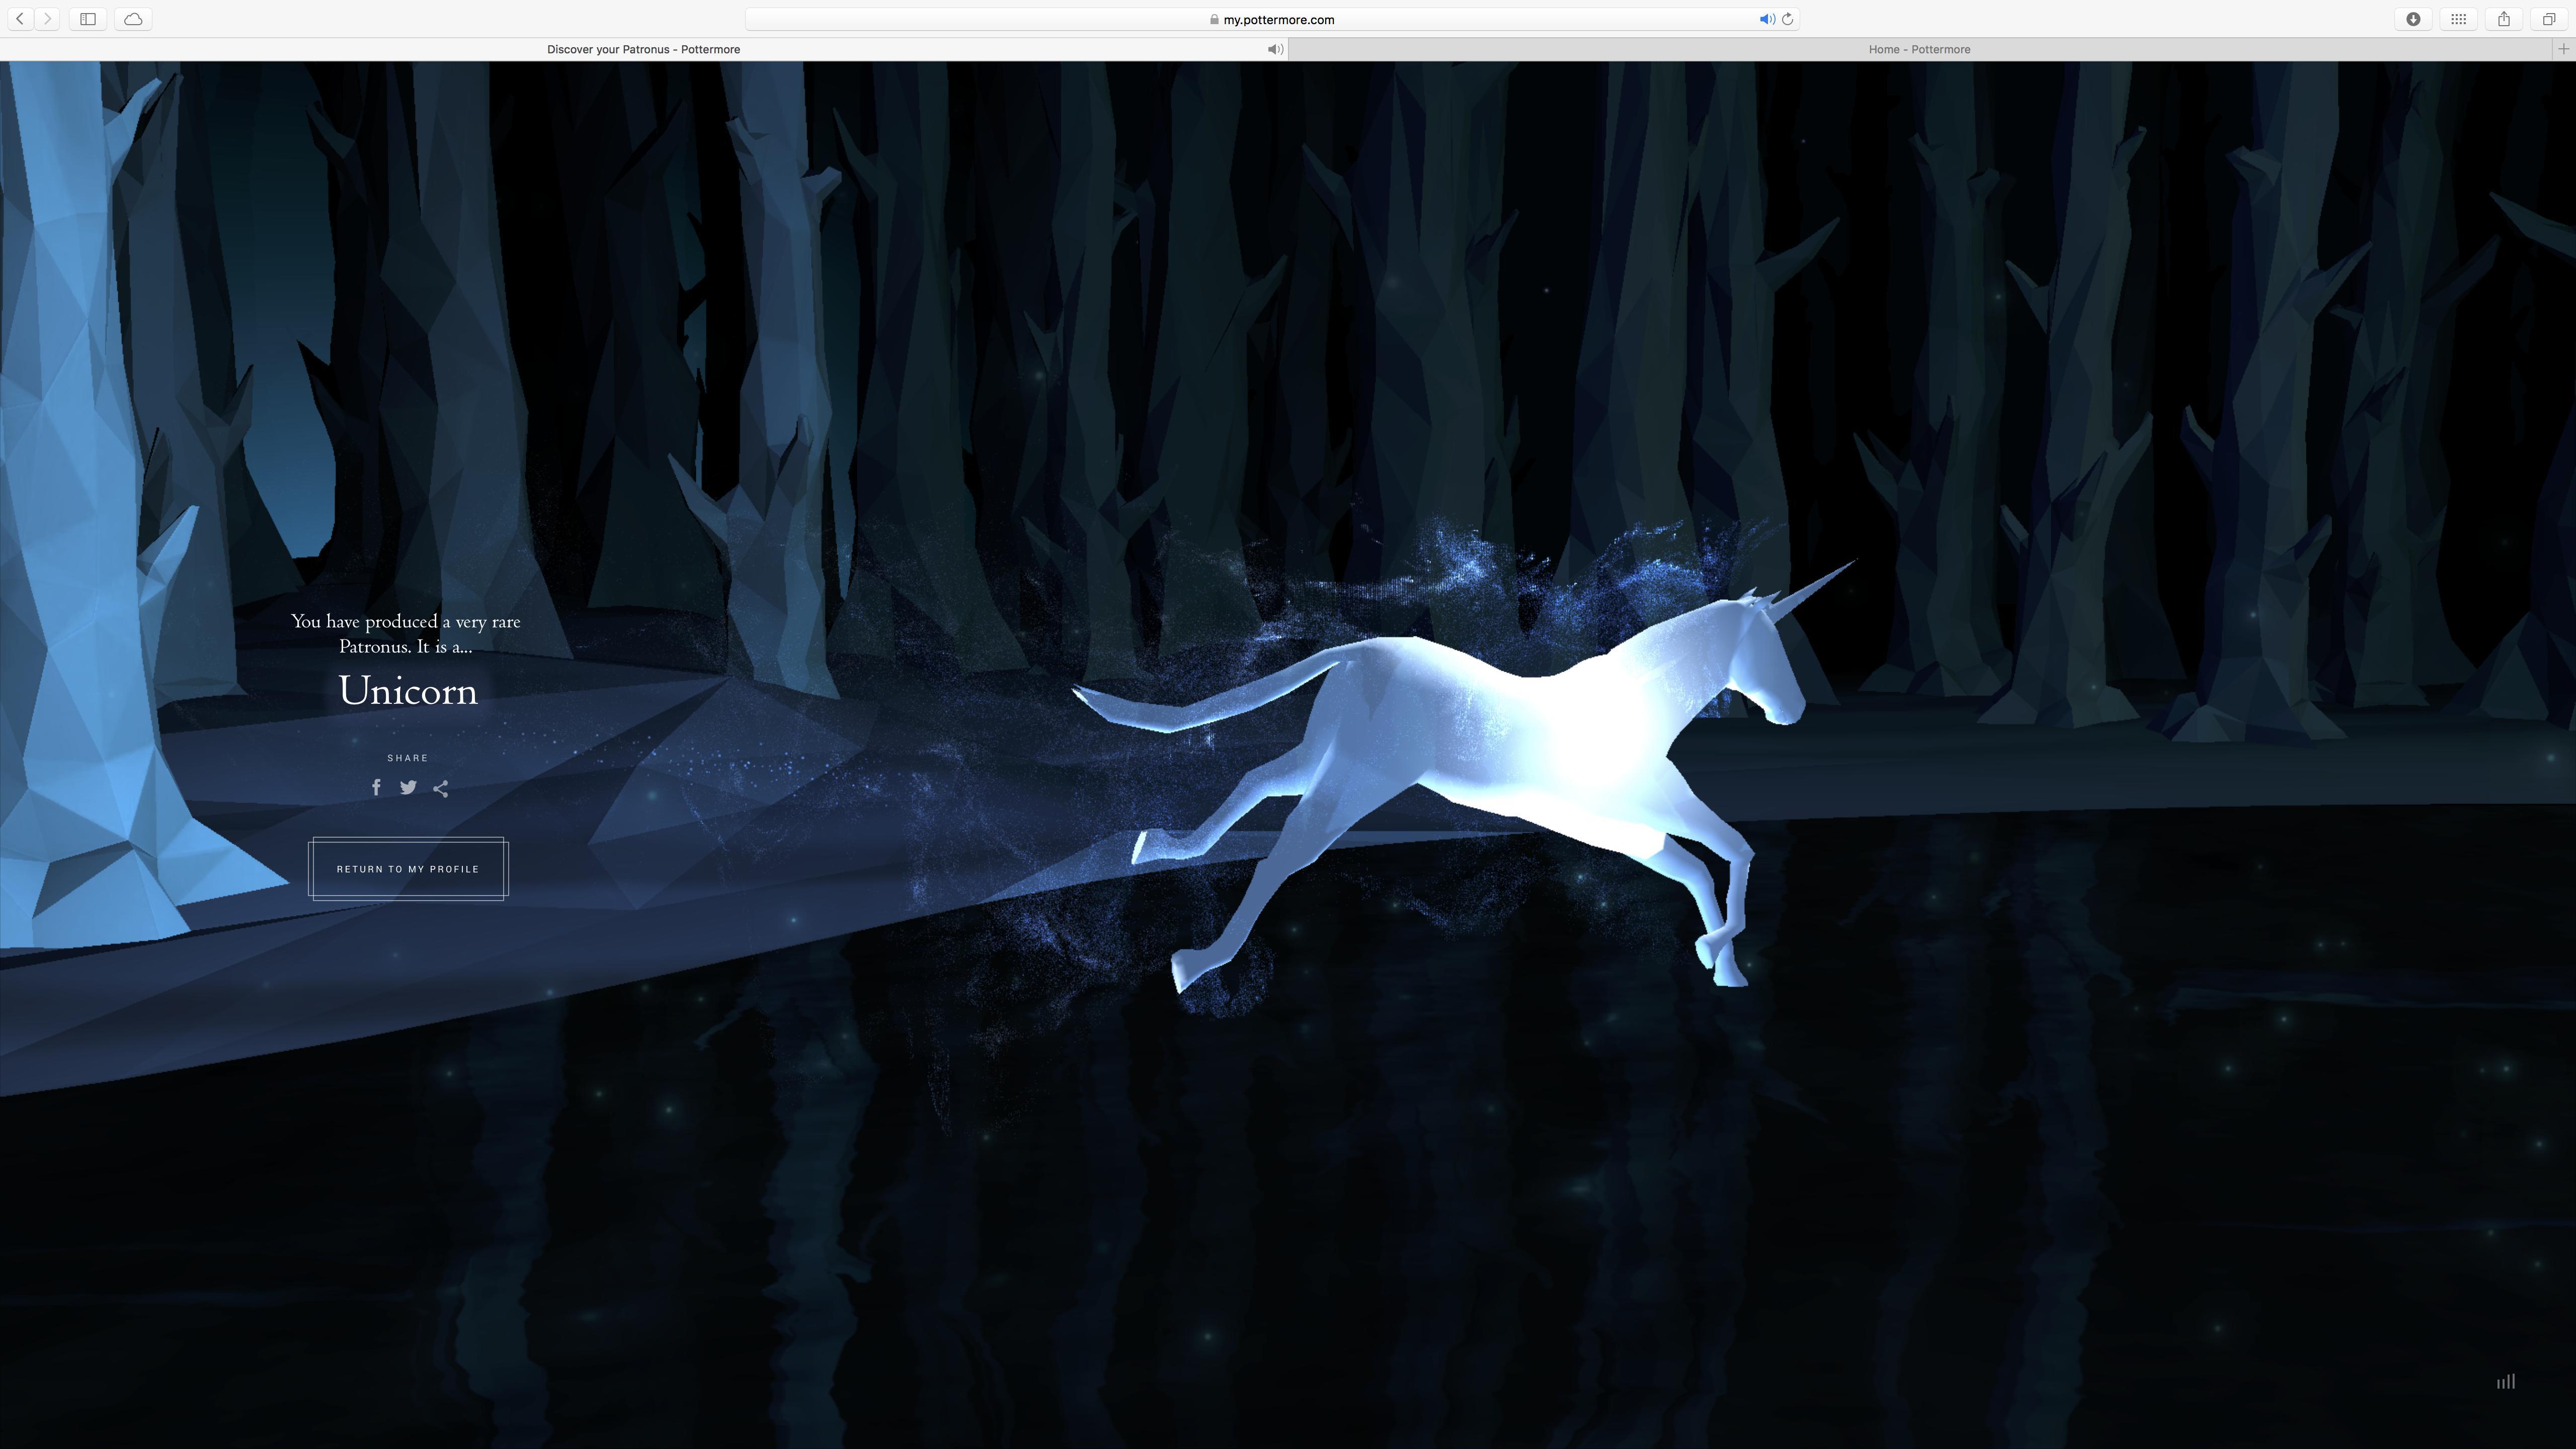Switch to the Home - Pottermore tab

tap(1919, 49)
